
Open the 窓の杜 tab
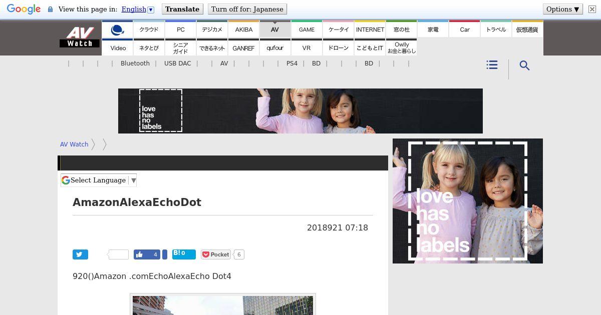(402, 29)
